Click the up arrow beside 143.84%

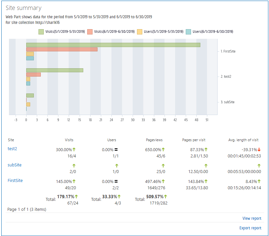[206, 181]
